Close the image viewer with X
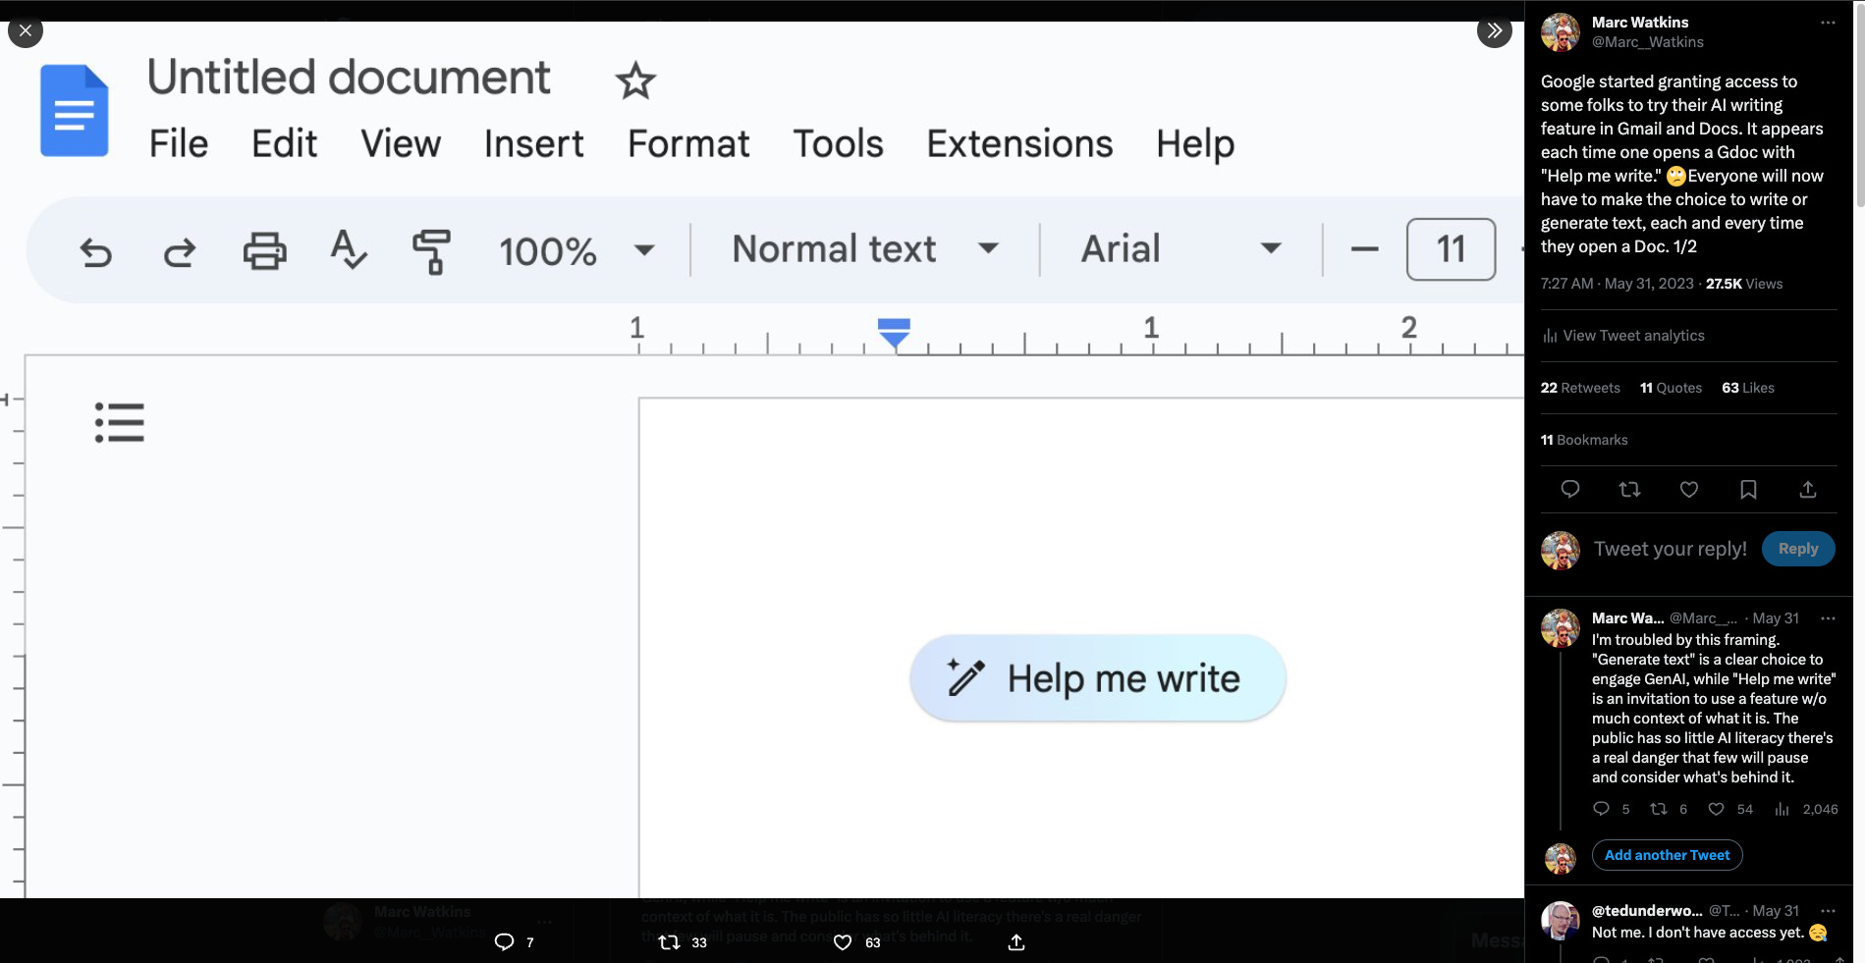The width and height of the screenshot is (1865, 963). [26, 30]
